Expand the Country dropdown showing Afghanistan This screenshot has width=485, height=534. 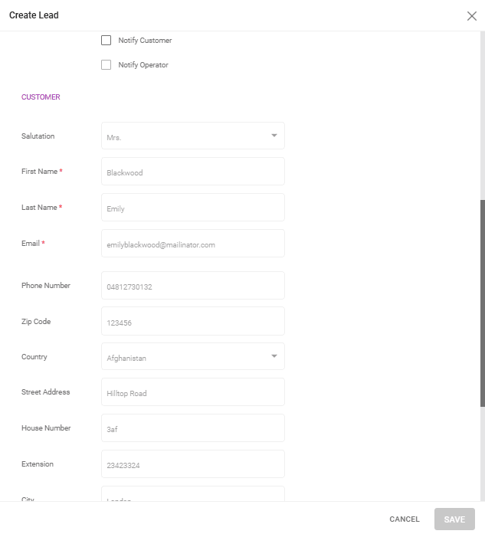click(192, 357)
